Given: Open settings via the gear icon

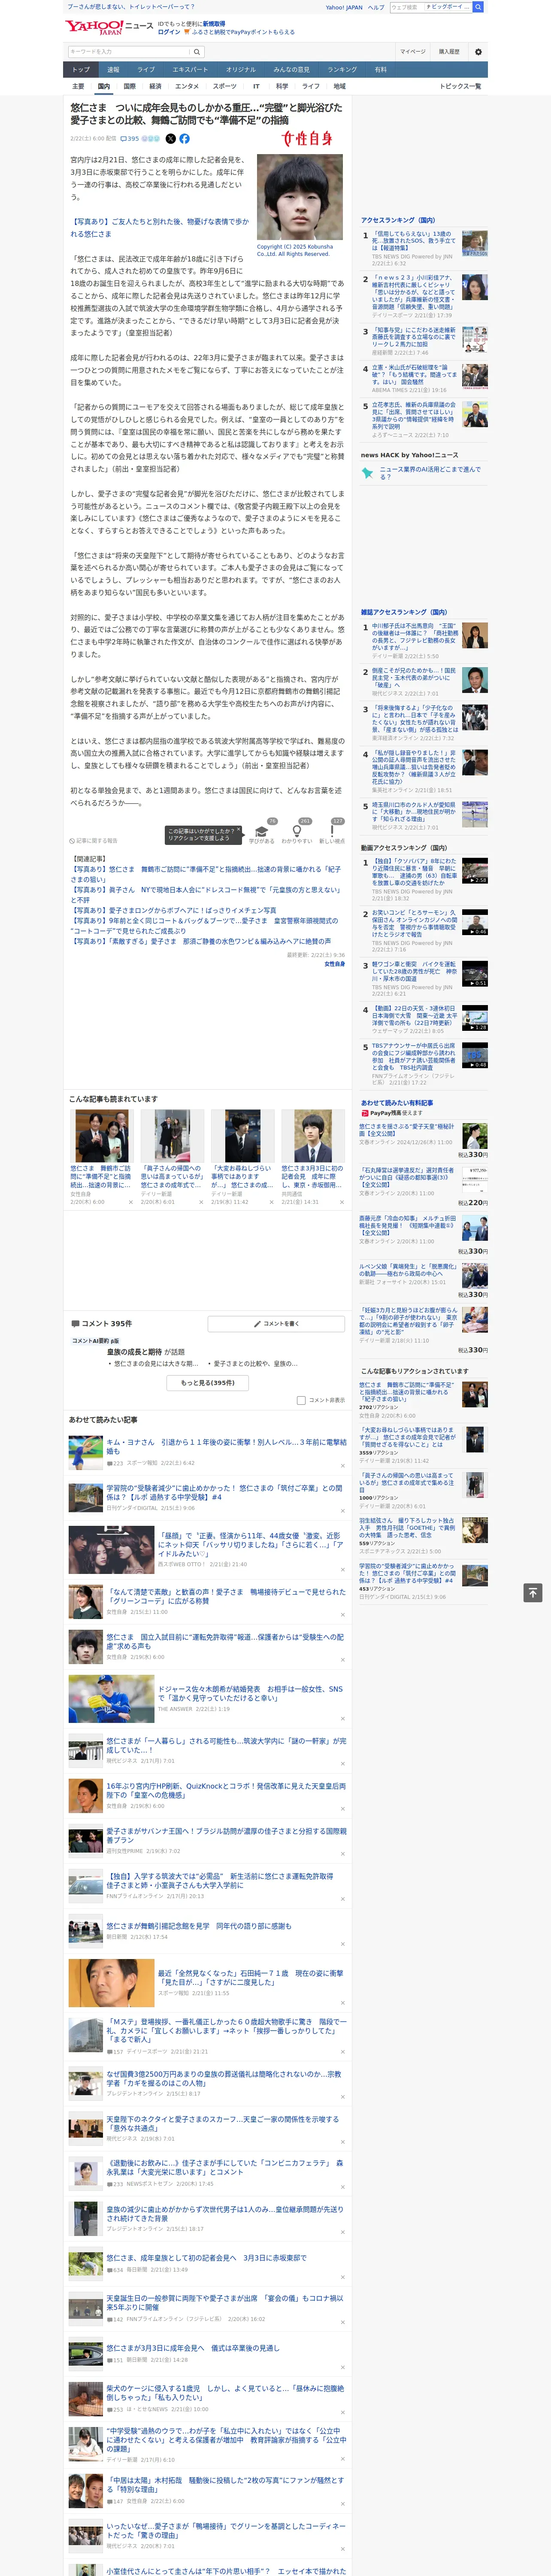Looking at the screenshot, I should [x=478, y=52].
